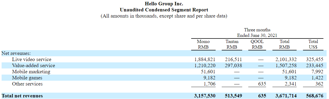Click the Momo RMB column header
Image resolution: width=329 pixels, height=99 pixels.
pyautogui.click(x=203, y=44)
